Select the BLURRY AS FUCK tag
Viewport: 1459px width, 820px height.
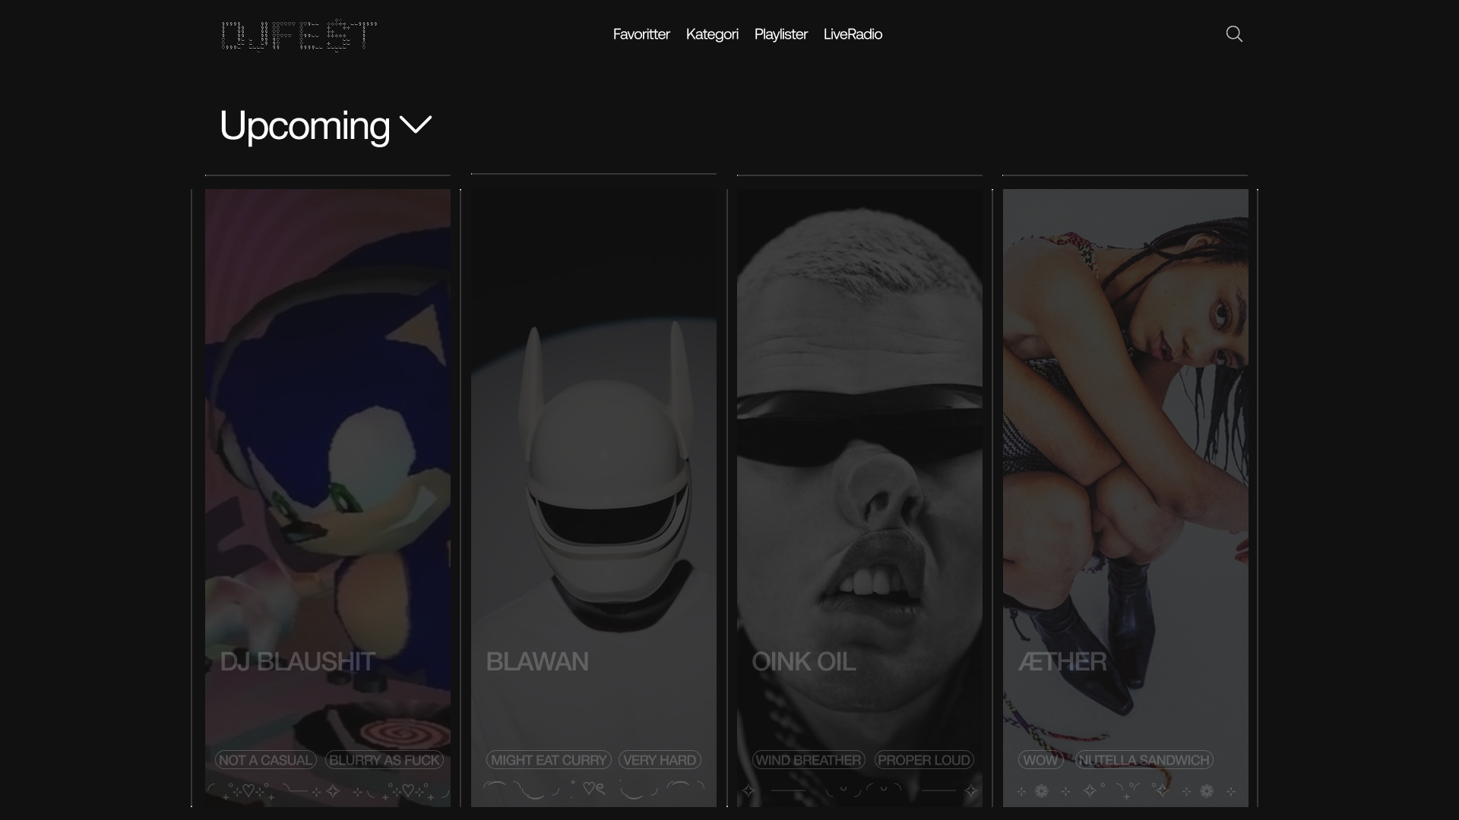pyautogui.click(x=385, y=760)
